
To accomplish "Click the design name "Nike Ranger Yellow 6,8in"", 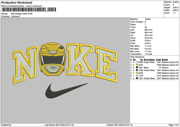I will tap(22, 14).
